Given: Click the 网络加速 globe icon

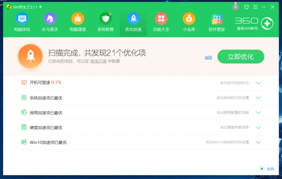Looking at the screenshot, I should [x=24, y=113].
